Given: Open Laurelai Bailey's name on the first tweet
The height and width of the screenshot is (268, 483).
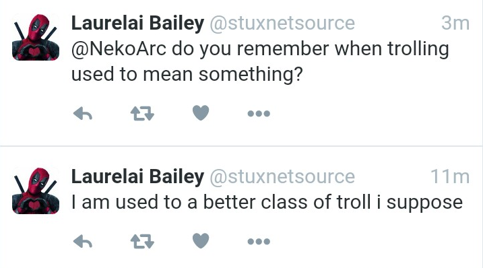Looking at the screenshot, I should [x=137, y=24].
